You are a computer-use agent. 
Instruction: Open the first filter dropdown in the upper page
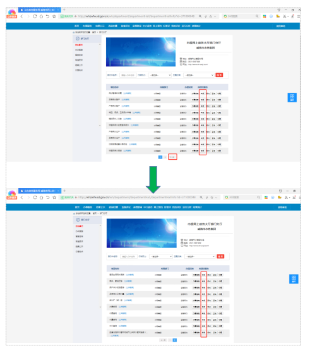tap(160, 75)
